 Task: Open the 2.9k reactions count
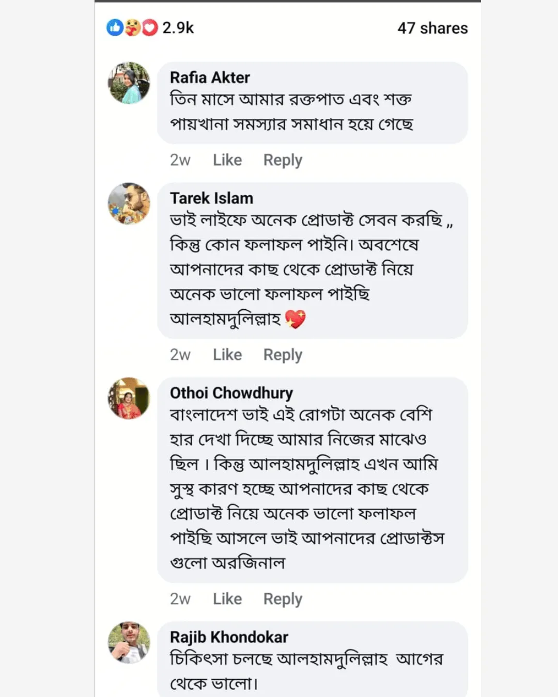(178, 27)
